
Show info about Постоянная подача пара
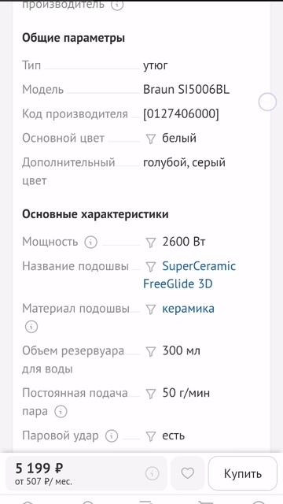point(61,411)
